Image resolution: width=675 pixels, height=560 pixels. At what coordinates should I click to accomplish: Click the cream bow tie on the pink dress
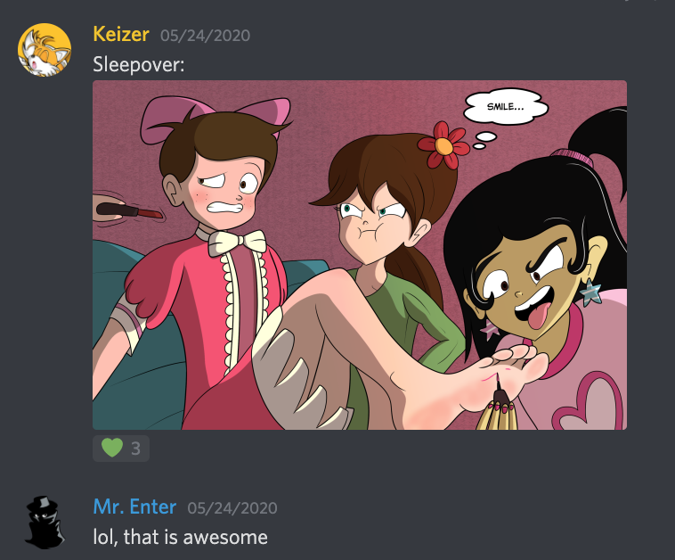click(237, 242)
